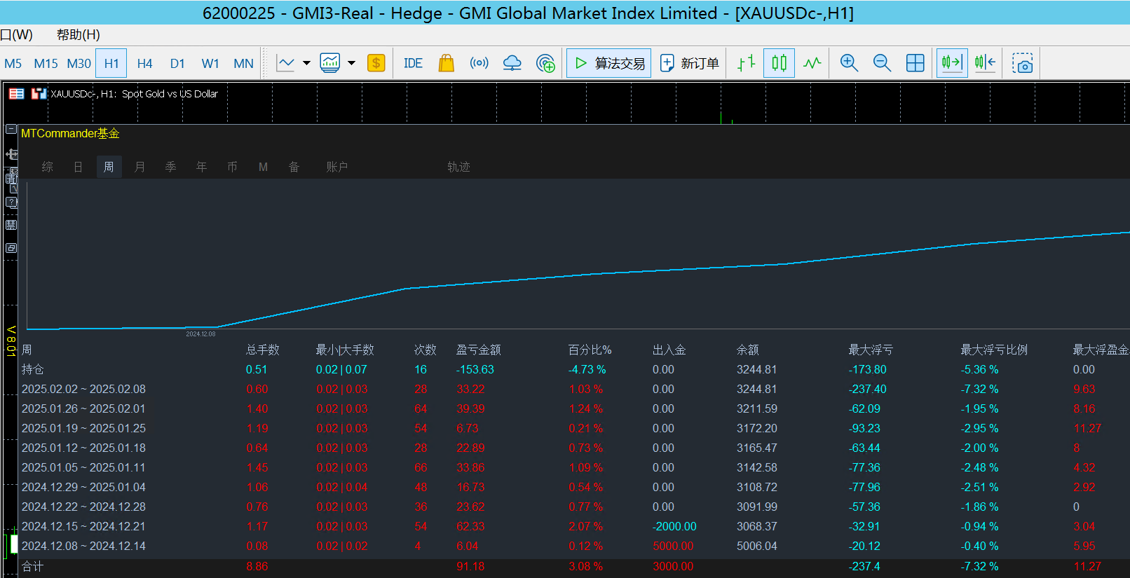The height and width of the screenshot is (578, 1130).
Task: Click the red-blue table icon beside XAUUSDc
Action: (x=16, y=94)
